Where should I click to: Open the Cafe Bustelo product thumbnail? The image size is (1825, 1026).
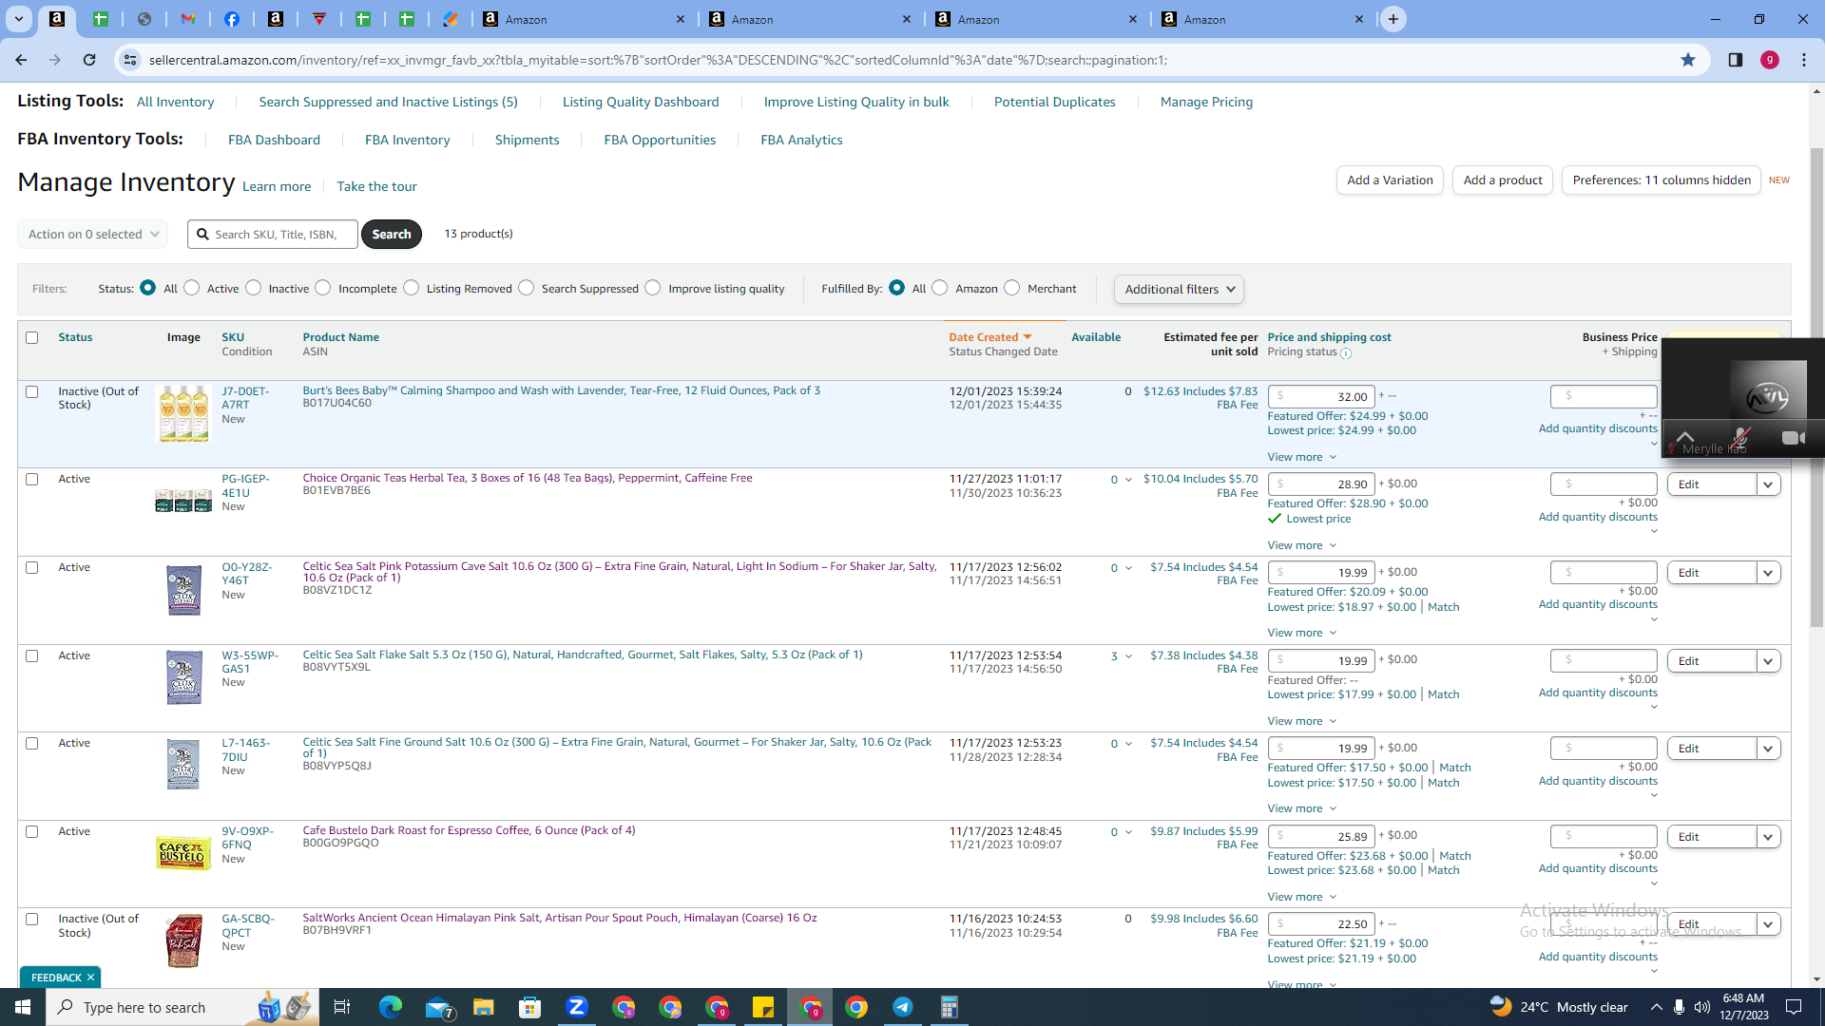coord(183,852)
